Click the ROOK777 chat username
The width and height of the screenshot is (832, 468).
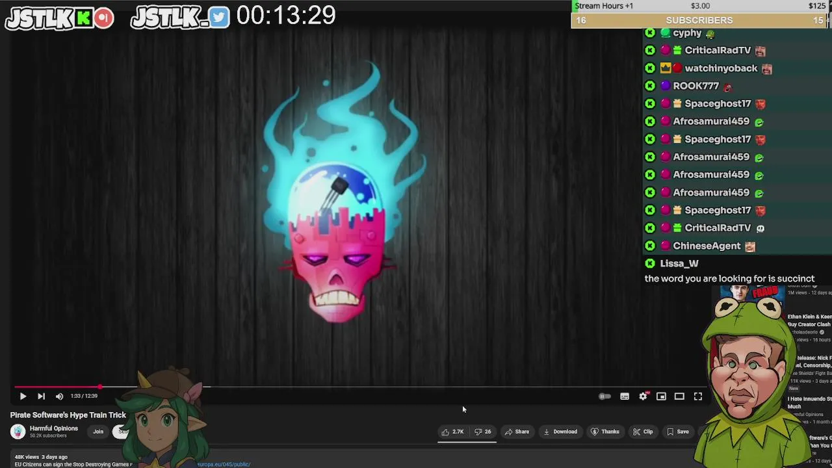click(696, 86)
